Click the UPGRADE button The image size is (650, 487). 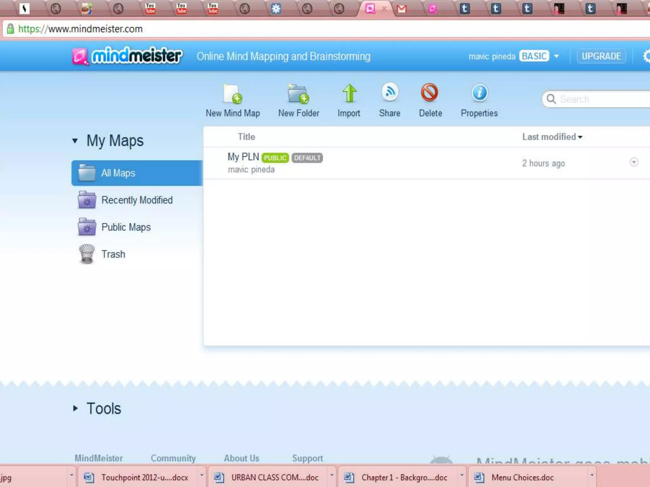coord(601,56)
